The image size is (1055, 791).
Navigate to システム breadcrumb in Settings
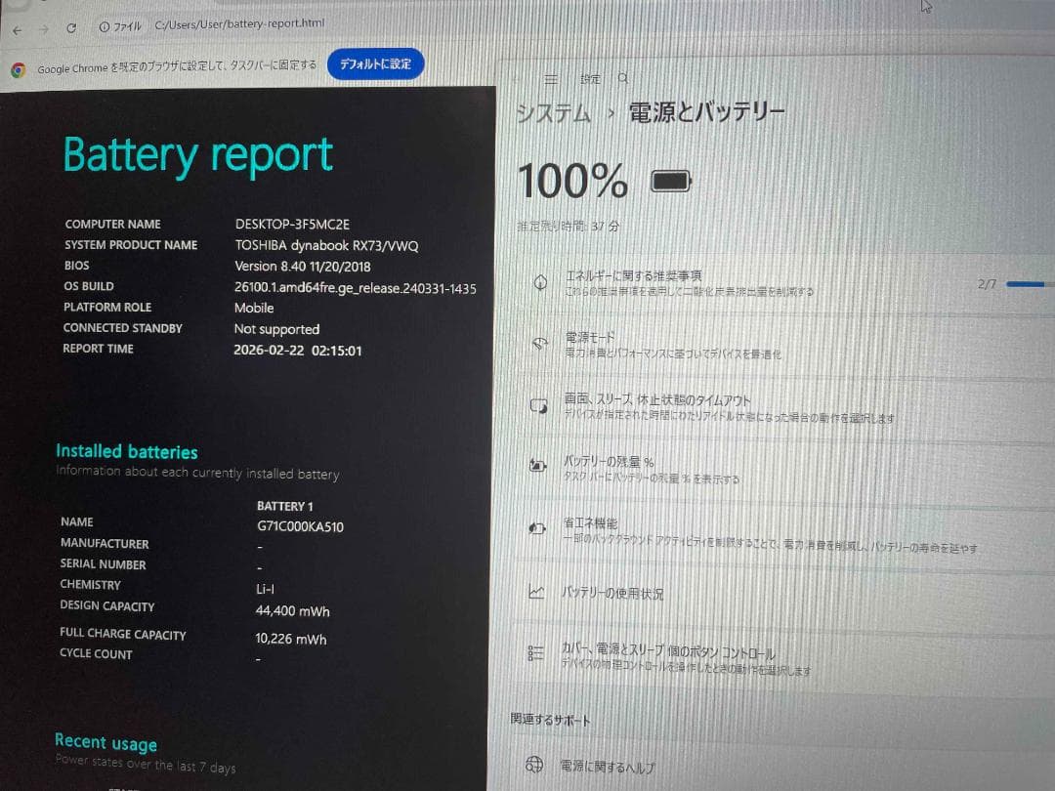tap(553, 113)
